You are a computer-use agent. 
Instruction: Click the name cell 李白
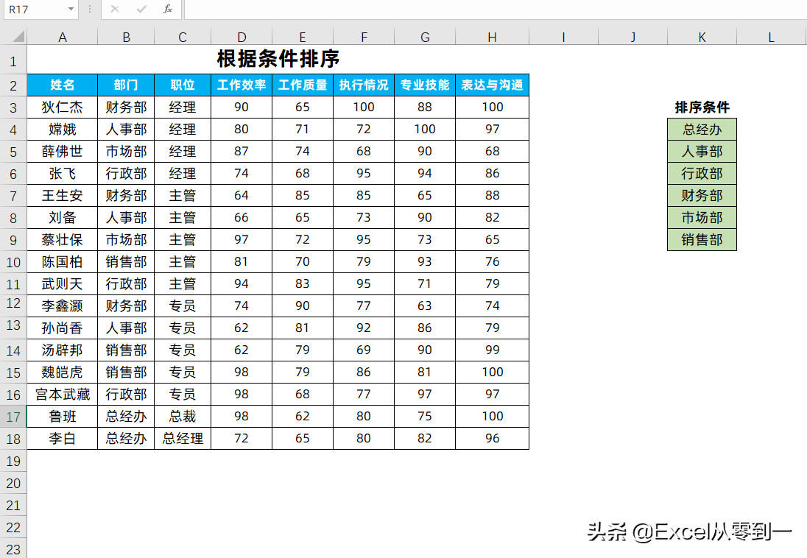pos(63,439)
